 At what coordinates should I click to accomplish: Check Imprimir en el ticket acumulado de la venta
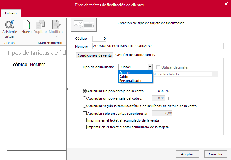[x=84, y=120]
